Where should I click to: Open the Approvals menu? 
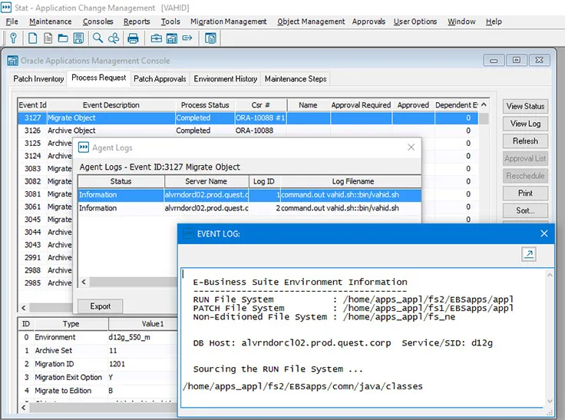tap(368, 21)
